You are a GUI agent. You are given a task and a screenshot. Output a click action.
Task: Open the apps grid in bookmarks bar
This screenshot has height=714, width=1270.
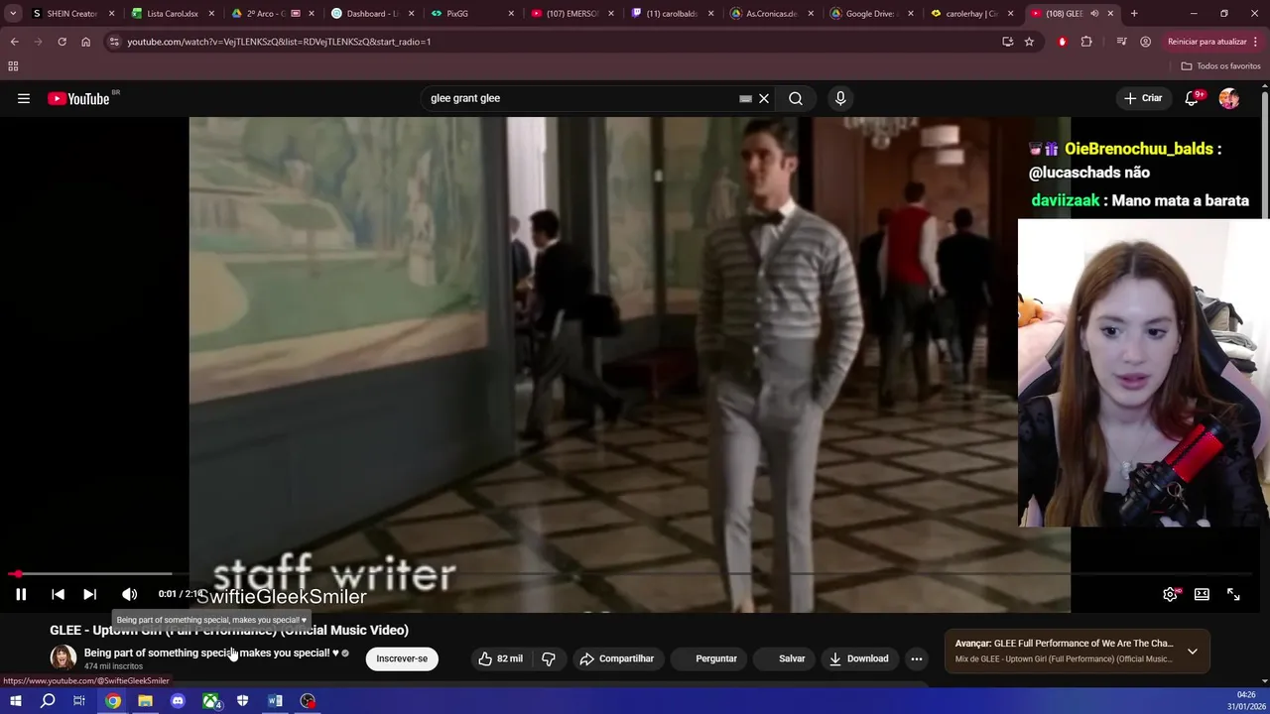coord(13,66)
